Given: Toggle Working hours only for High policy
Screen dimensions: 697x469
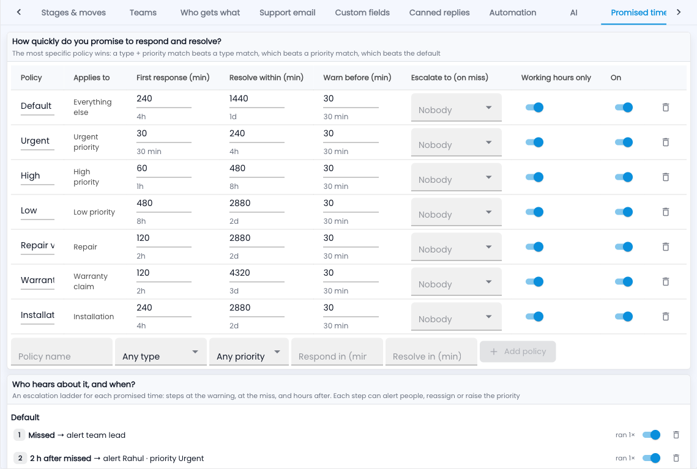Looking at the screenshot, I should tap(534, 177).
